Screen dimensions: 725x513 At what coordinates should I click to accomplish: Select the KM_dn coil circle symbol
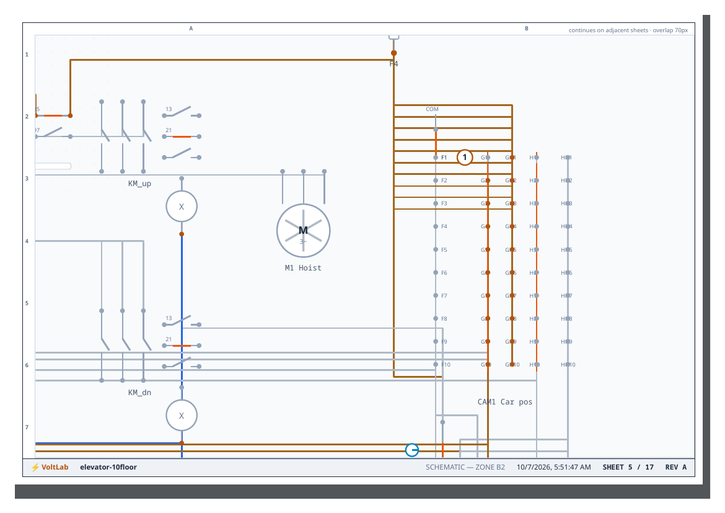(182, 416)
